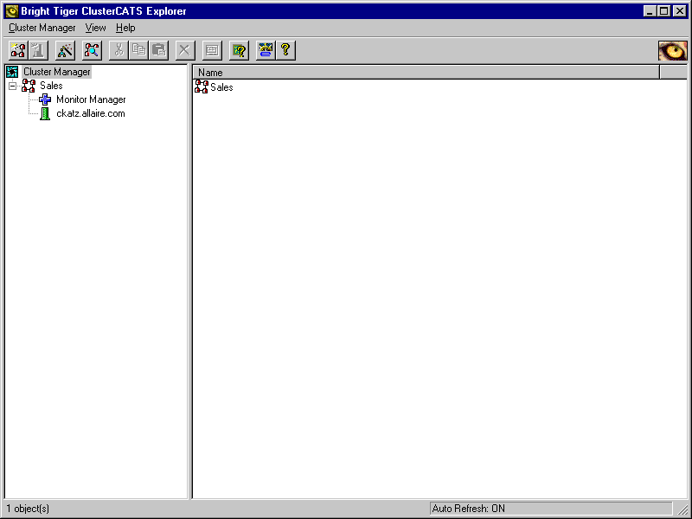Open the View menu
Image resolution: width=692 pixels, height=519 pixels.
(x=95, y=28)
